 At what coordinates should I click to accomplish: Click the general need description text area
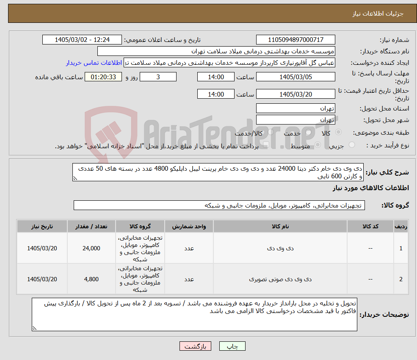[218, 172]
